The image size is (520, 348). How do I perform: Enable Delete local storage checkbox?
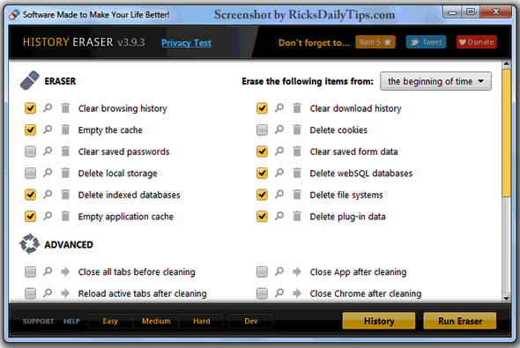pyautogui.click(x=30, y=173)
